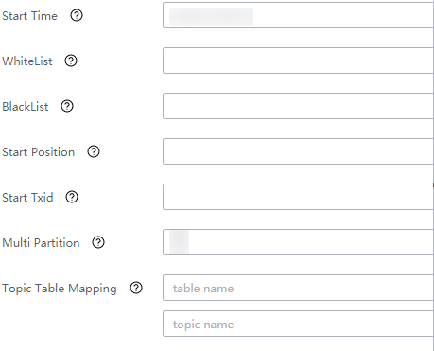434x351 pixels.
Task: Click the Topic Table Mapping help icon
Action: (136, 288)
